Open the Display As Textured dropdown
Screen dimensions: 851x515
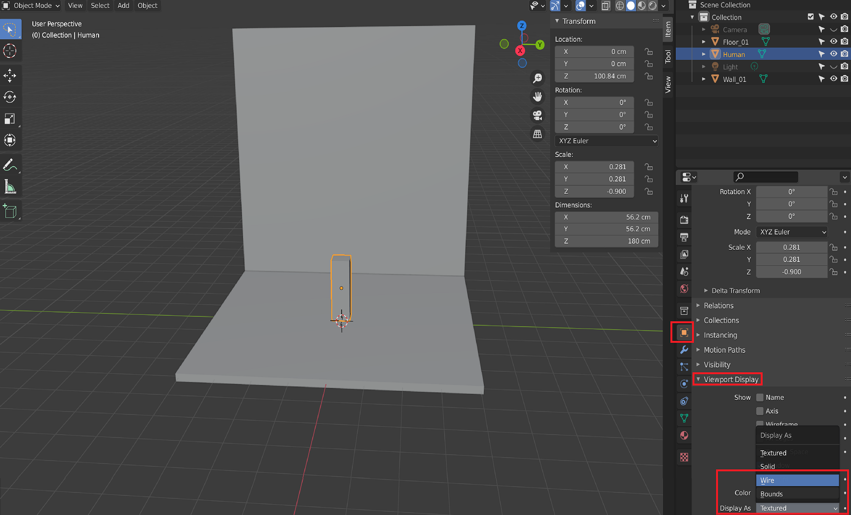[798, 508]
